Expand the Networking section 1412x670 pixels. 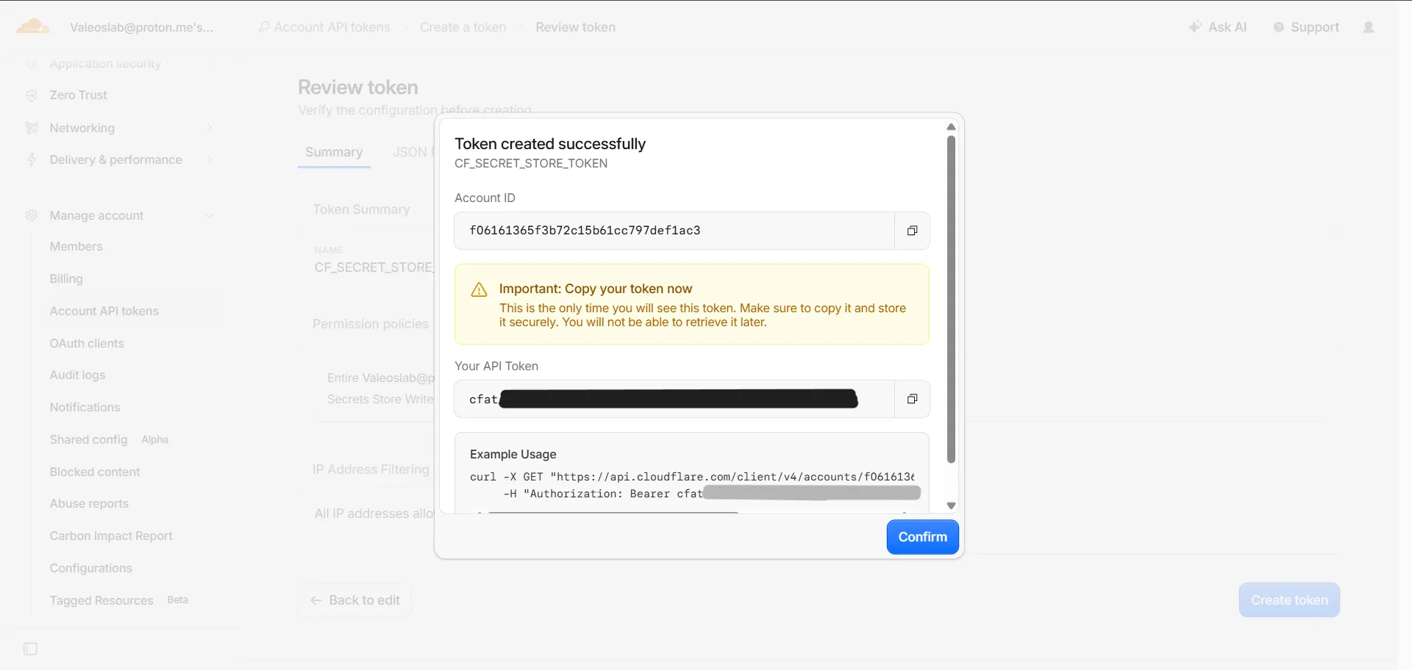coord(210,128)
